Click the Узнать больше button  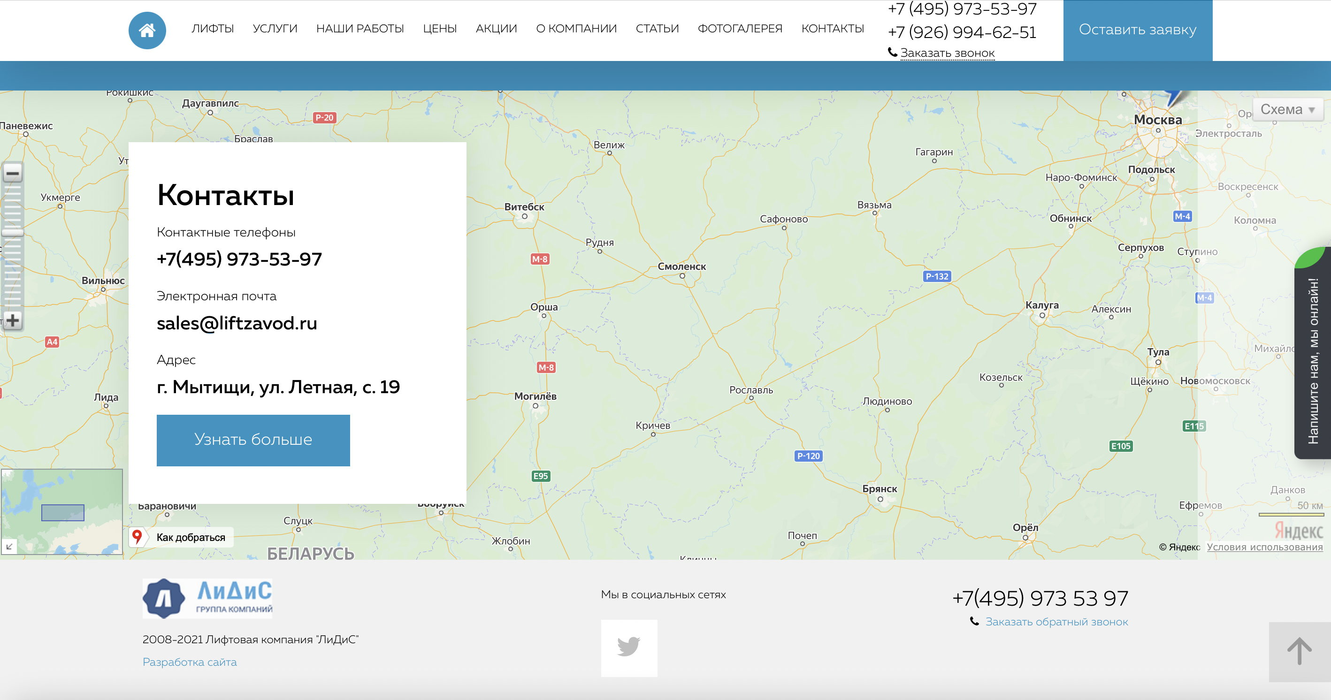[253, 440]
